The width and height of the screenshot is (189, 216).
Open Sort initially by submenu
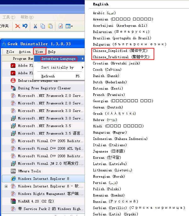point(59,67)
